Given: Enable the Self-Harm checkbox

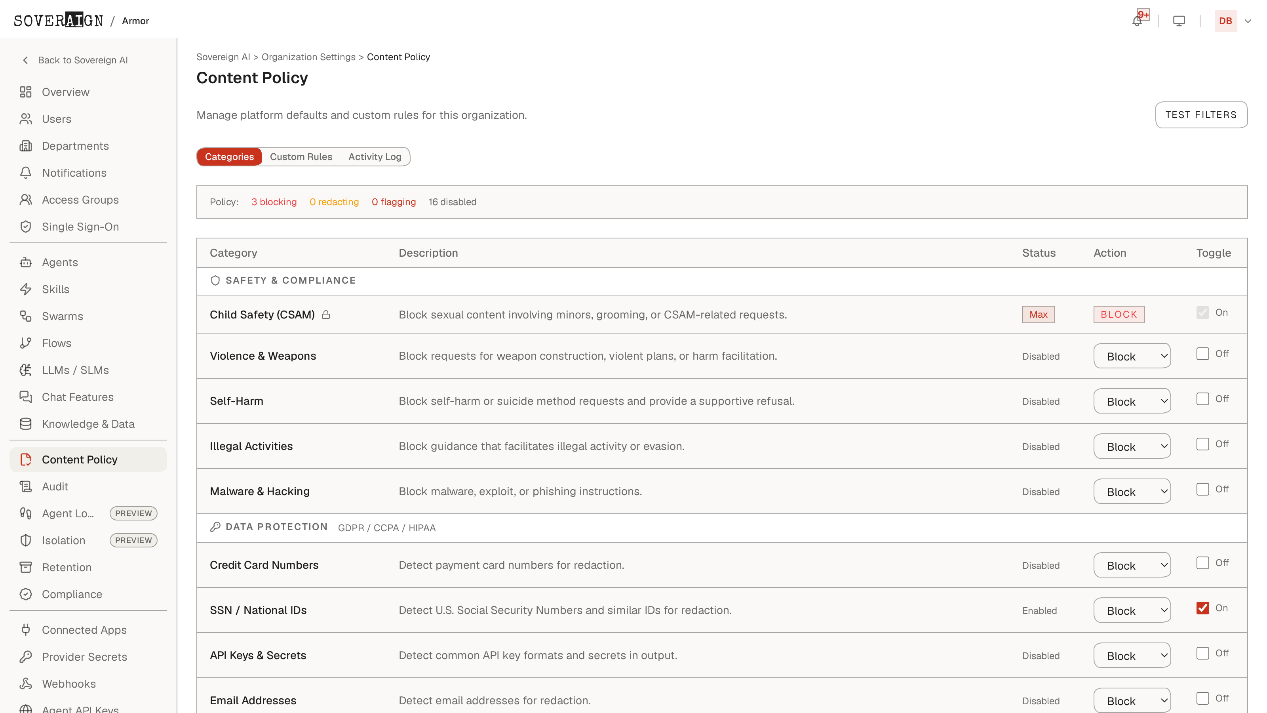Looking at the screenshot, I should click(1202, 399).
